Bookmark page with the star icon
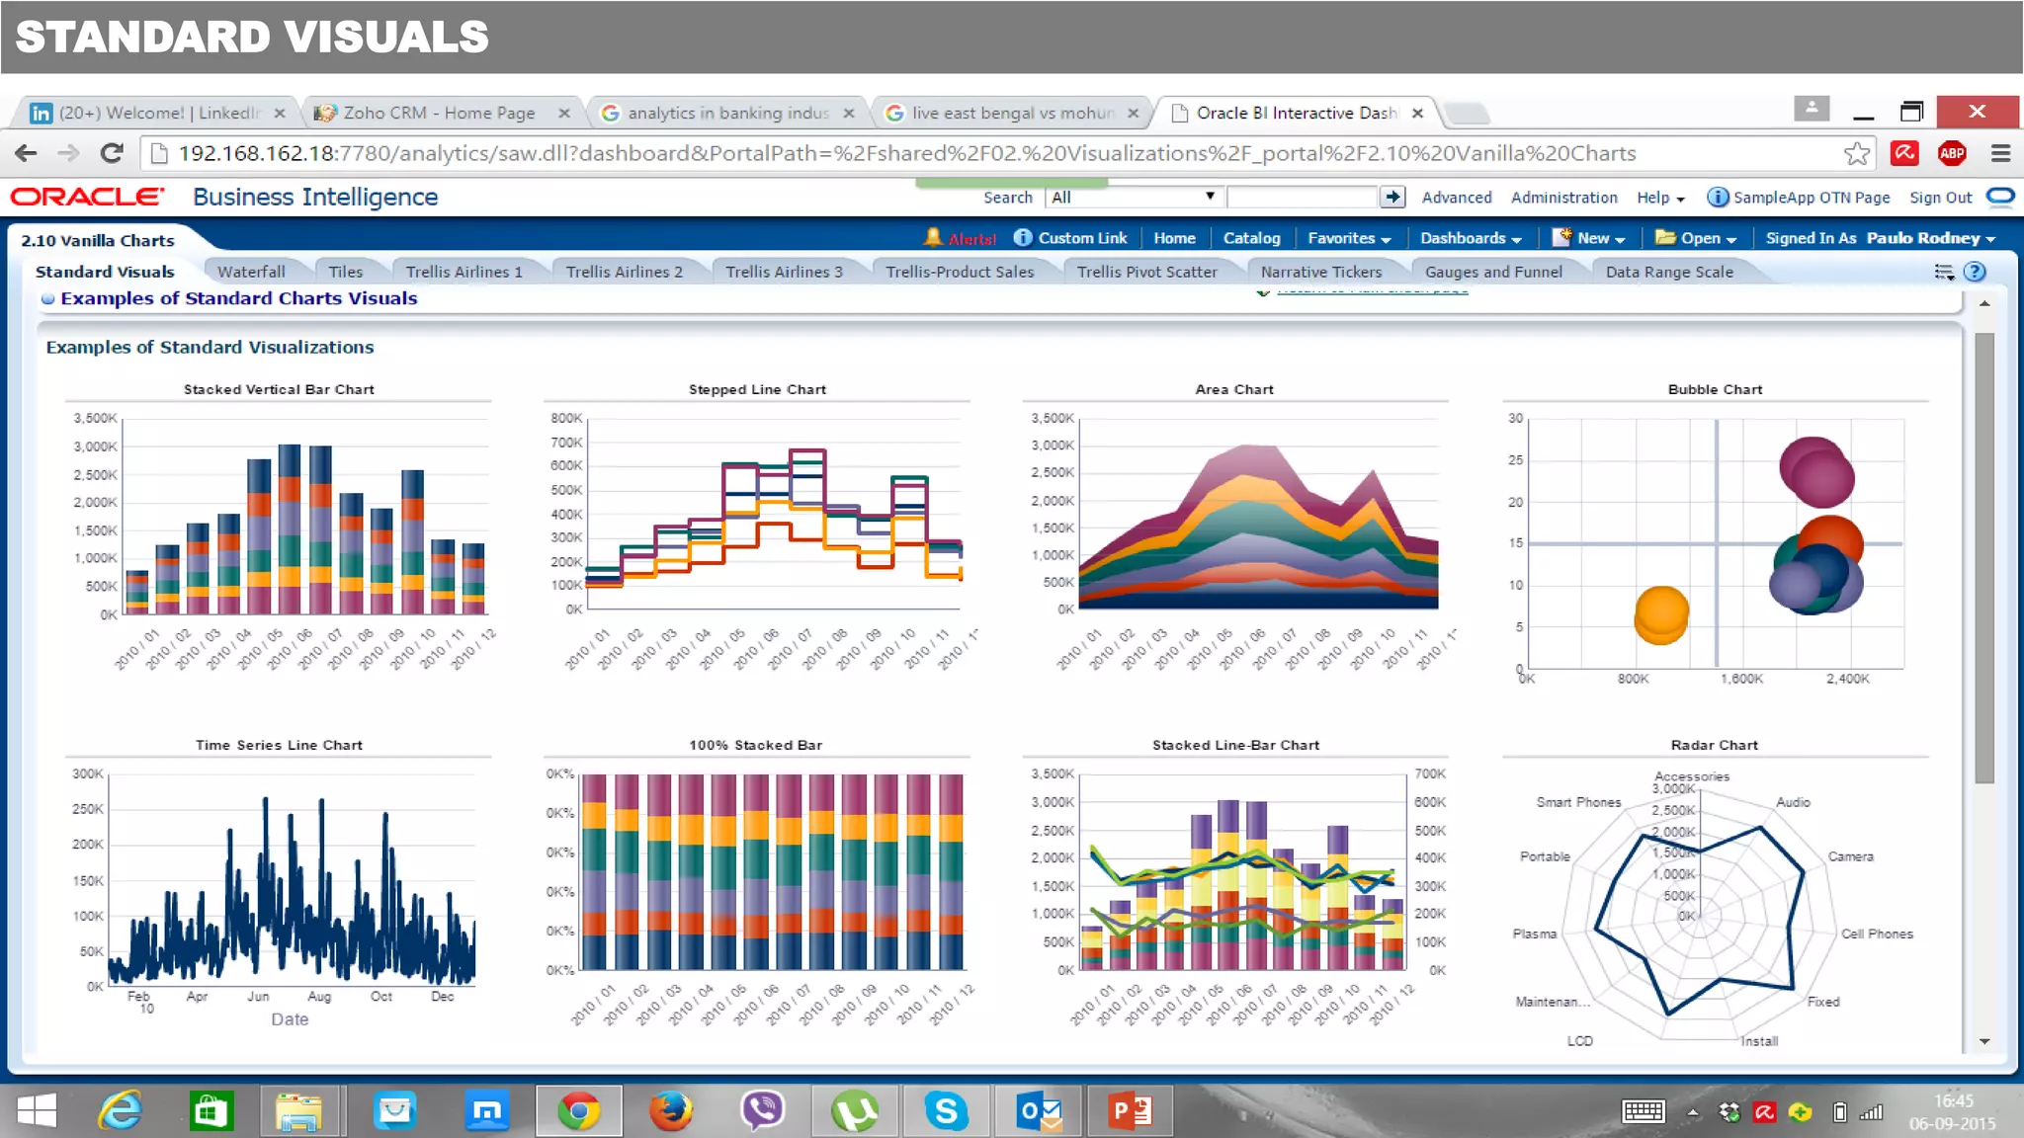The image size is (2024, 1138). 1856,153
